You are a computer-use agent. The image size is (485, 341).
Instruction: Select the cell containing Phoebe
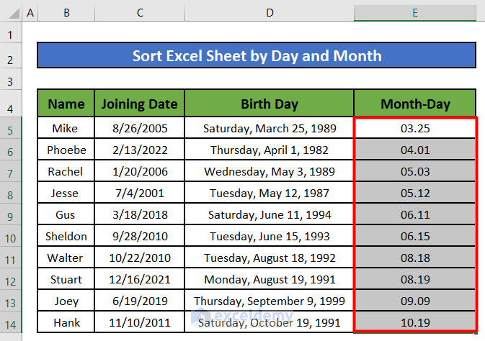(x=66, y=150)
